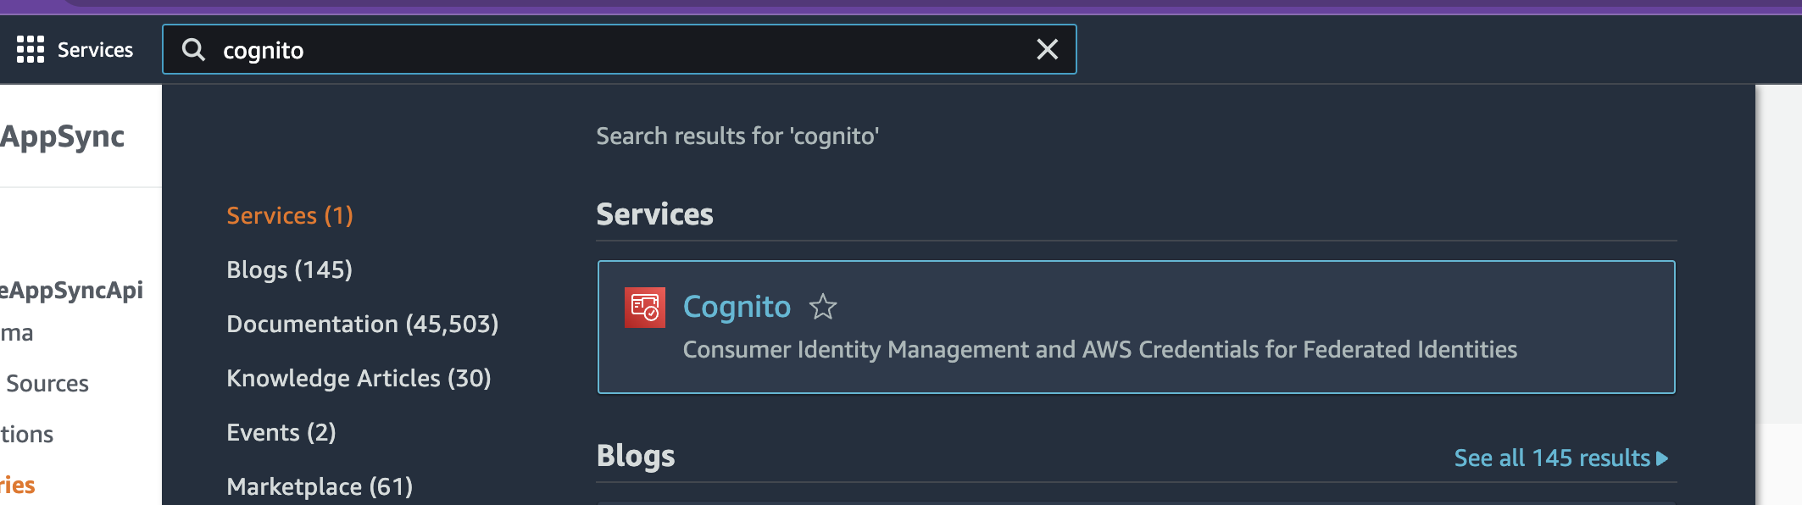Screen dimensions: 1802x505
Task: Open the Cognito service link
Action: coord(737,307)
